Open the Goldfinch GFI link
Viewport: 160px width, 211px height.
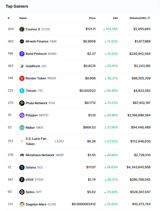coord(33,66)
